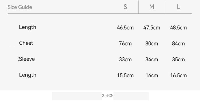Click the 80cm chest value
The image size is (200, 102).
click(x=152, y=44)
